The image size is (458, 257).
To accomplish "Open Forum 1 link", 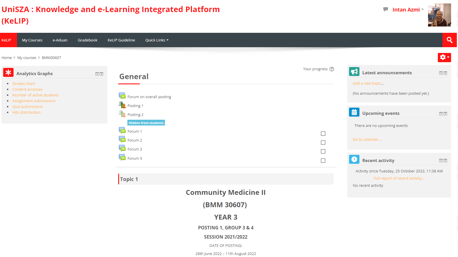I will click(x=135, y=131).
